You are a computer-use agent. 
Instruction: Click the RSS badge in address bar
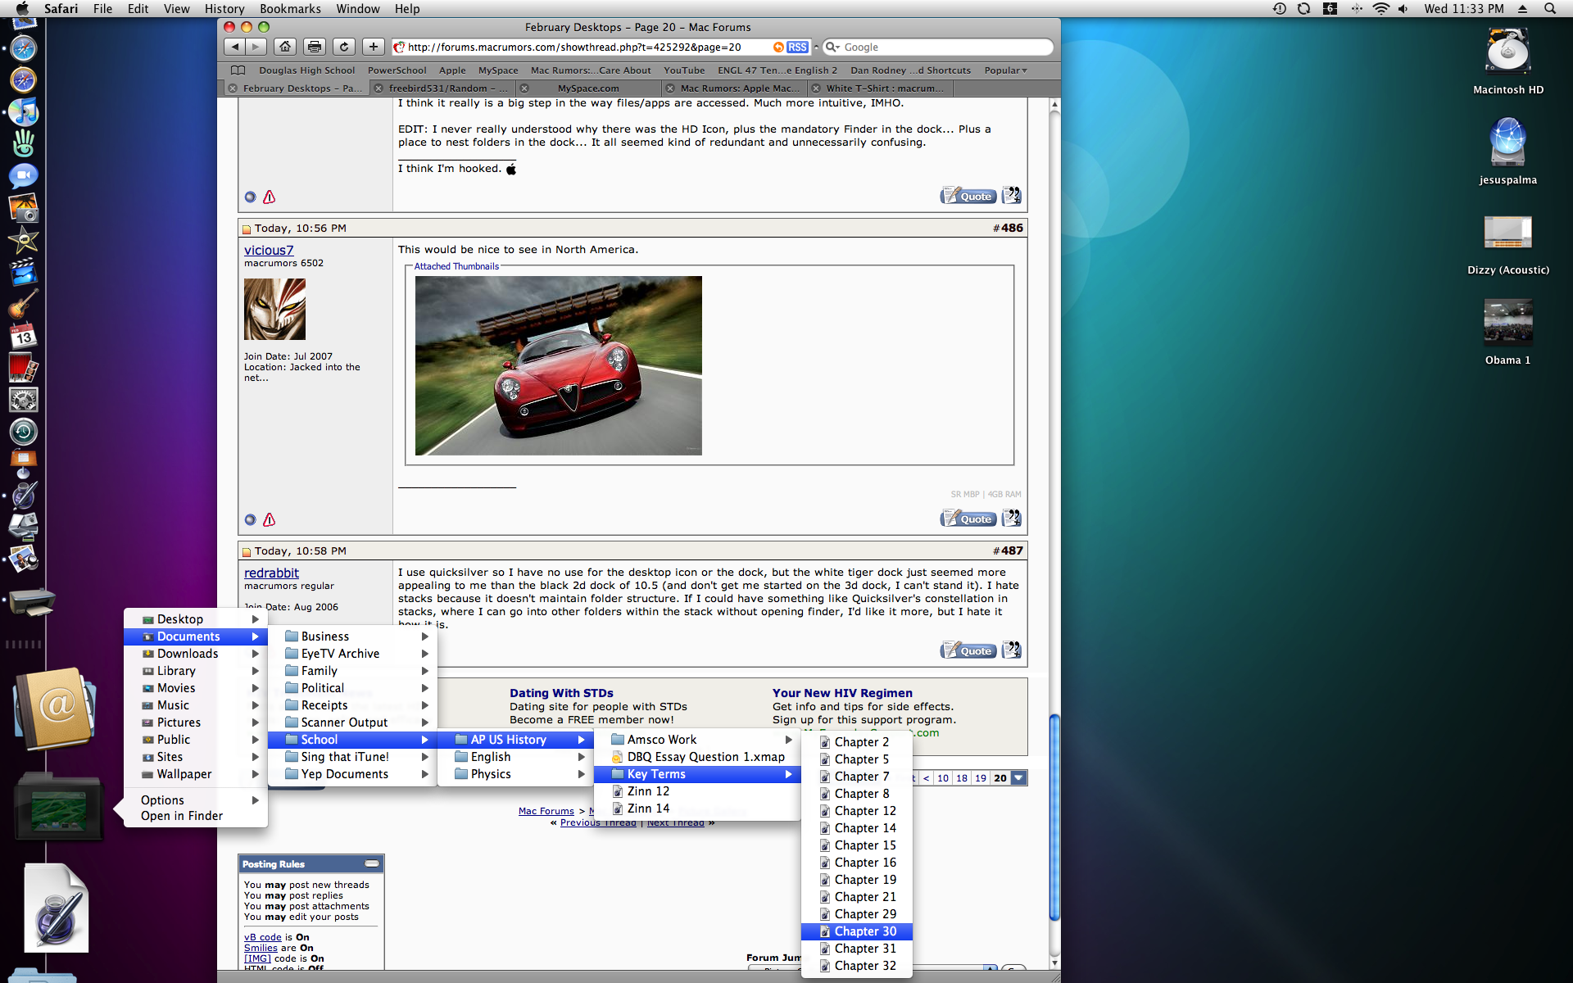(x=797, y=48)
